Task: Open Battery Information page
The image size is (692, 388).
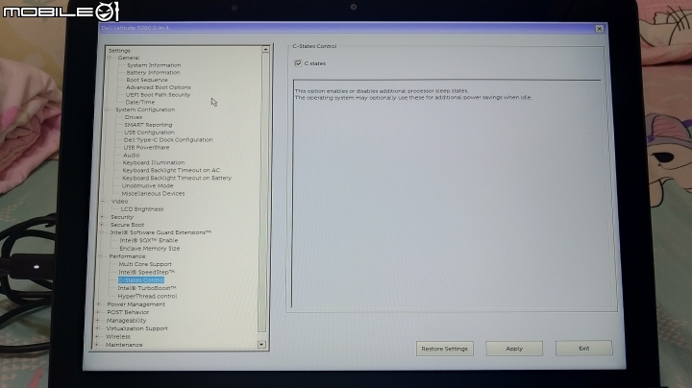Action: click(153, 72)
